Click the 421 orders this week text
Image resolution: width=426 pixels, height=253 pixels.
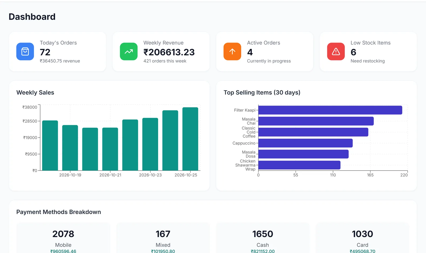pos(165,61)
